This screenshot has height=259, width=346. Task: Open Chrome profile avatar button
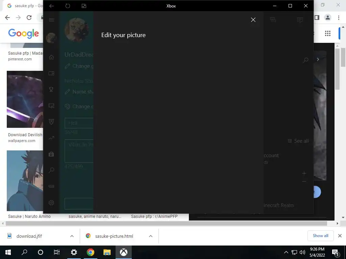click(x=328, y=18)
